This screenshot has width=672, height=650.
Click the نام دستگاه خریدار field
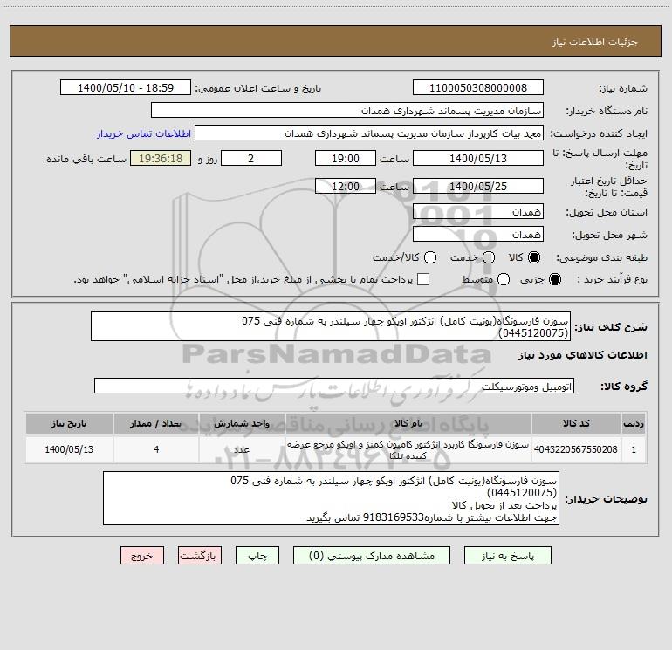click(x=347, y=111)
